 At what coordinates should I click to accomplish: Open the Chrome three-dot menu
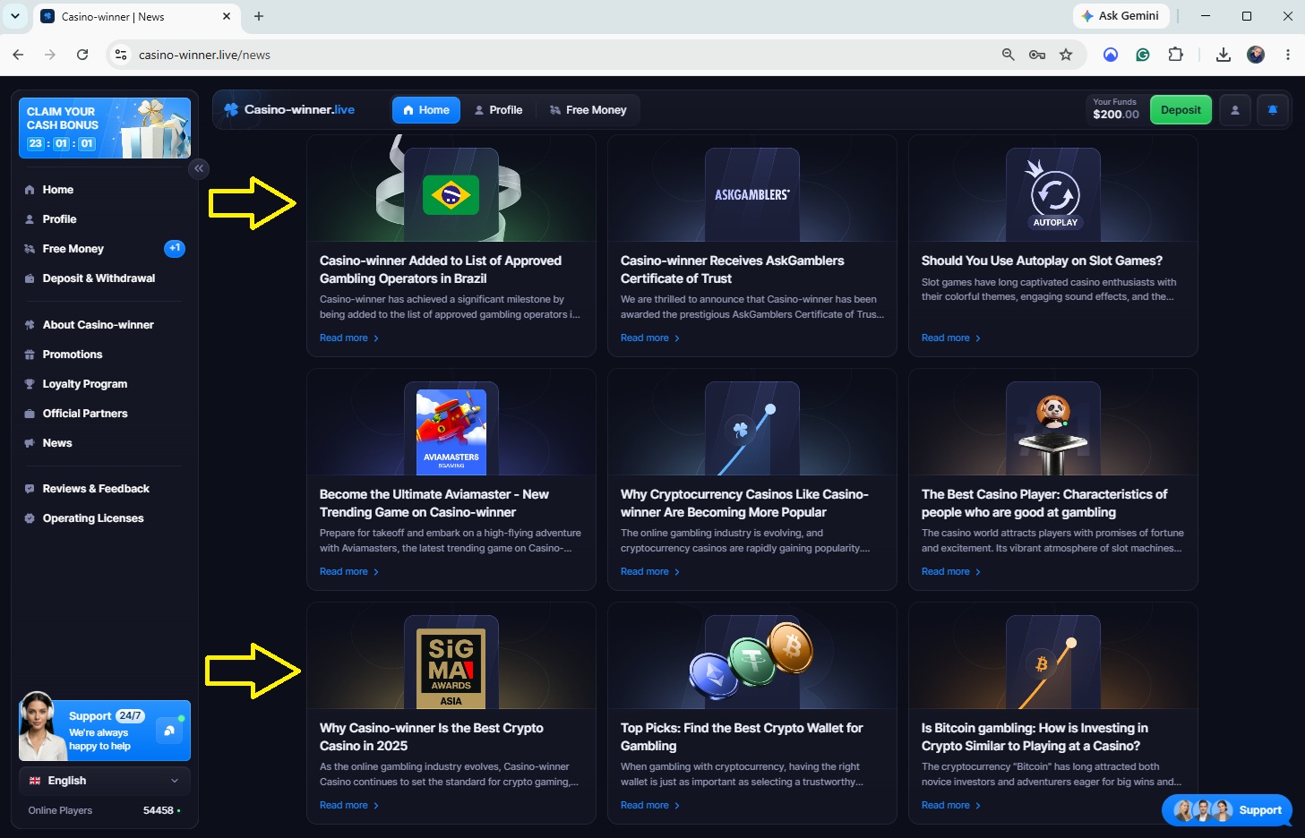(x=1288, y=55)
